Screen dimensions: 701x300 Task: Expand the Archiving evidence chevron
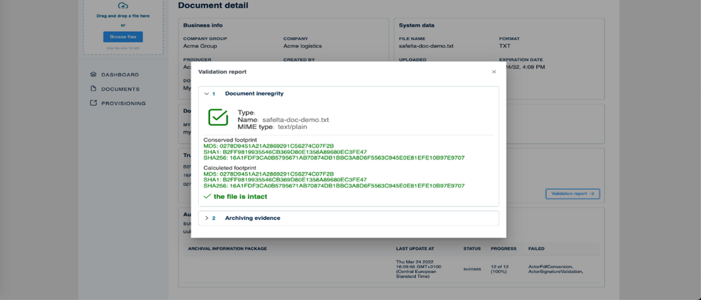(206, 218)
